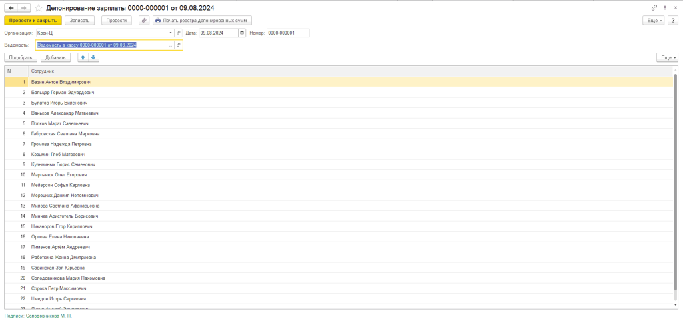This screenshot has width=683, height=321.
Task: Click the forward navigation arrow
Action: pyautogui.click(x=23, y=7)
